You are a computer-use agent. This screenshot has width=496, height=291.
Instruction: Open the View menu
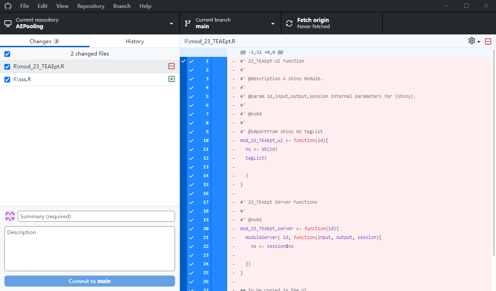click(62, 6)
